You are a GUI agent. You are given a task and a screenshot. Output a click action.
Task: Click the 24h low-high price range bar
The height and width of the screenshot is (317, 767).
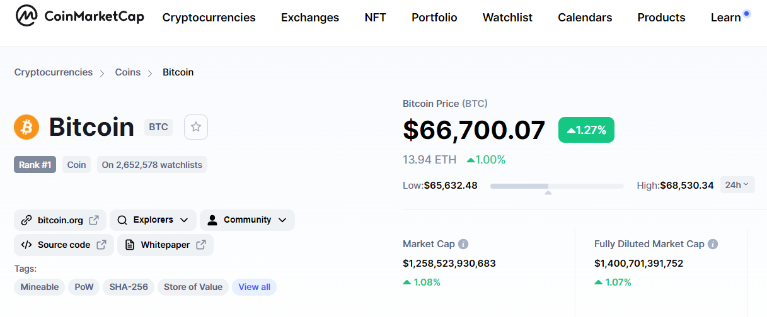(x=557, y=186)
